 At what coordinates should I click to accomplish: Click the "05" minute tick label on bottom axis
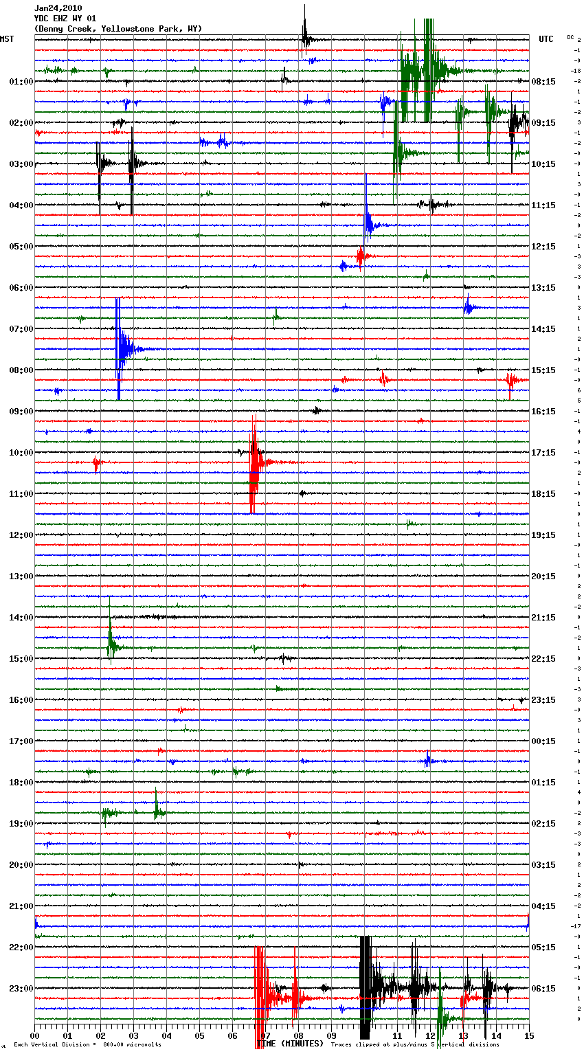pyautogui.click(x=199, y=1035)
